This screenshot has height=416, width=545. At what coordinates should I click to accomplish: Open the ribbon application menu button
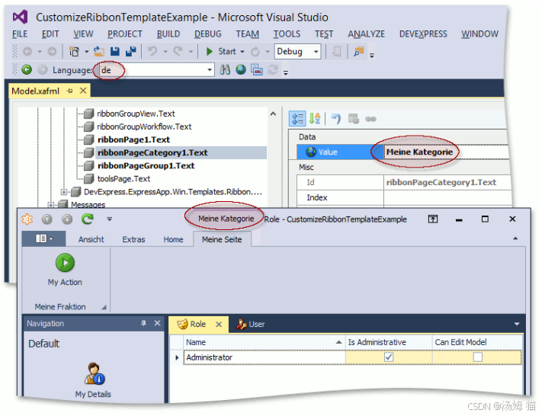tap(43, 238)
